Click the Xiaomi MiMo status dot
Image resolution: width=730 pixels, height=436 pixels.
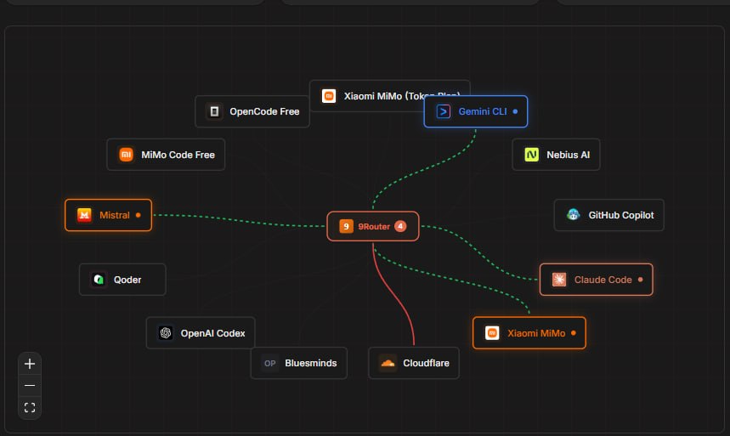[x=574, y=333]
